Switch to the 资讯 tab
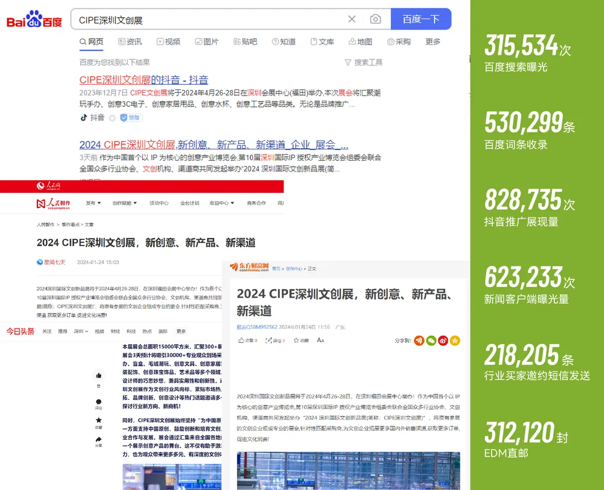Screen dimensions: 604x490 point(130,41)
